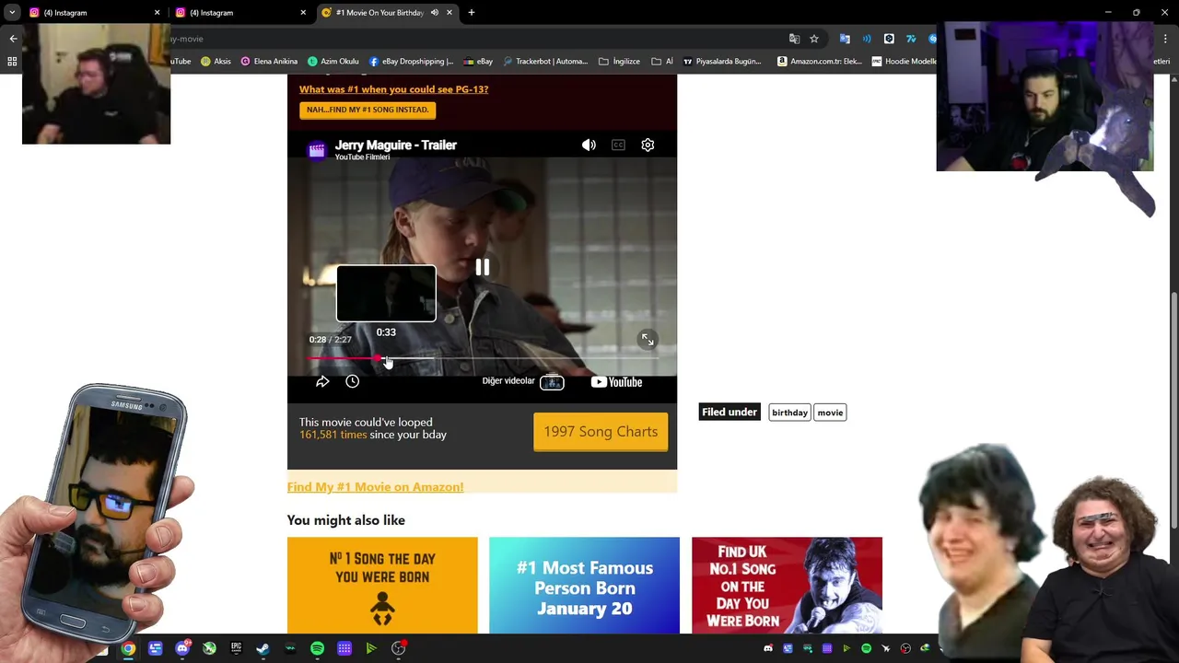This screenshot has width=1179, height=663.
Task: Open a new browser tab
Action: [472, 13]
